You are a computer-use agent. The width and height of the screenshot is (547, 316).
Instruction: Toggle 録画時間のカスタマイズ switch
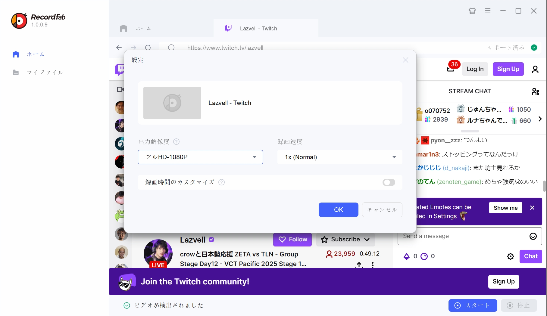tap(389, 182)
